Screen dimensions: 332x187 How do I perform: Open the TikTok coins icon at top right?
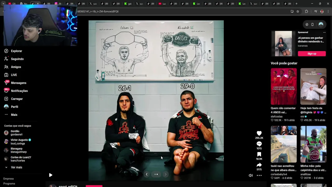click(x=307, y=24)
